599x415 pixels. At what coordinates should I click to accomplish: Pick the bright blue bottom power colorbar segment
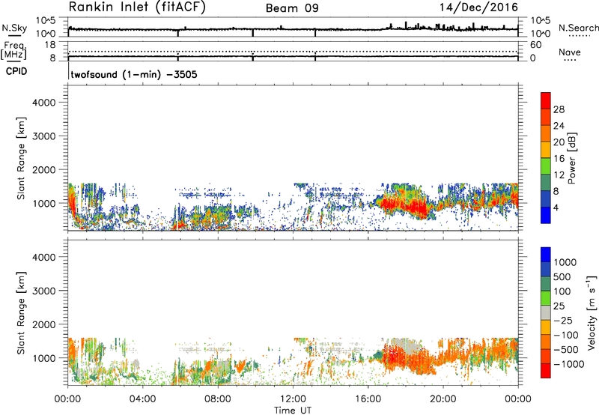tap(546, 215)
